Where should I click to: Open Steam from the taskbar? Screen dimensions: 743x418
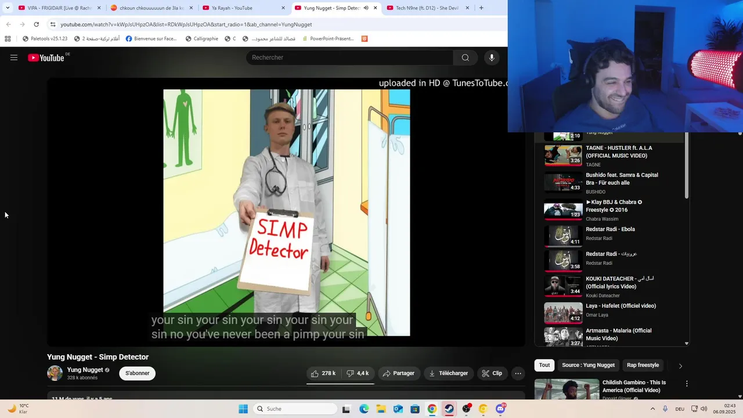tap(449, 409)
